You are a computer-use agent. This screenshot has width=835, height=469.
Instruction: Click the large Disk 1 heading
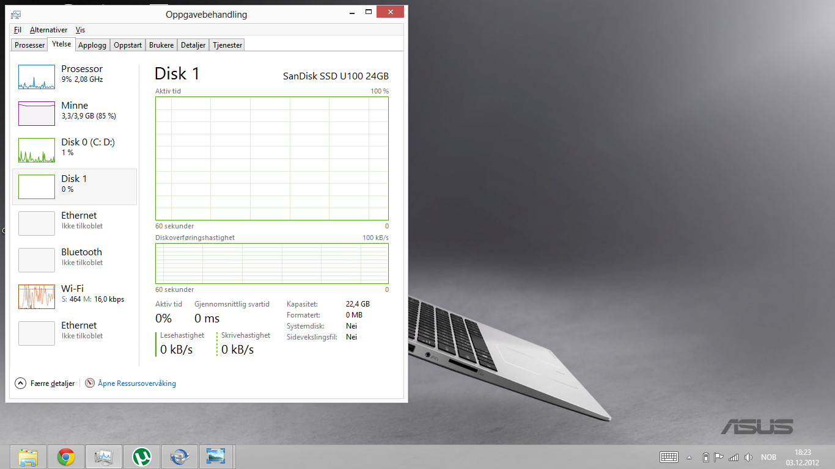point(177,74)
